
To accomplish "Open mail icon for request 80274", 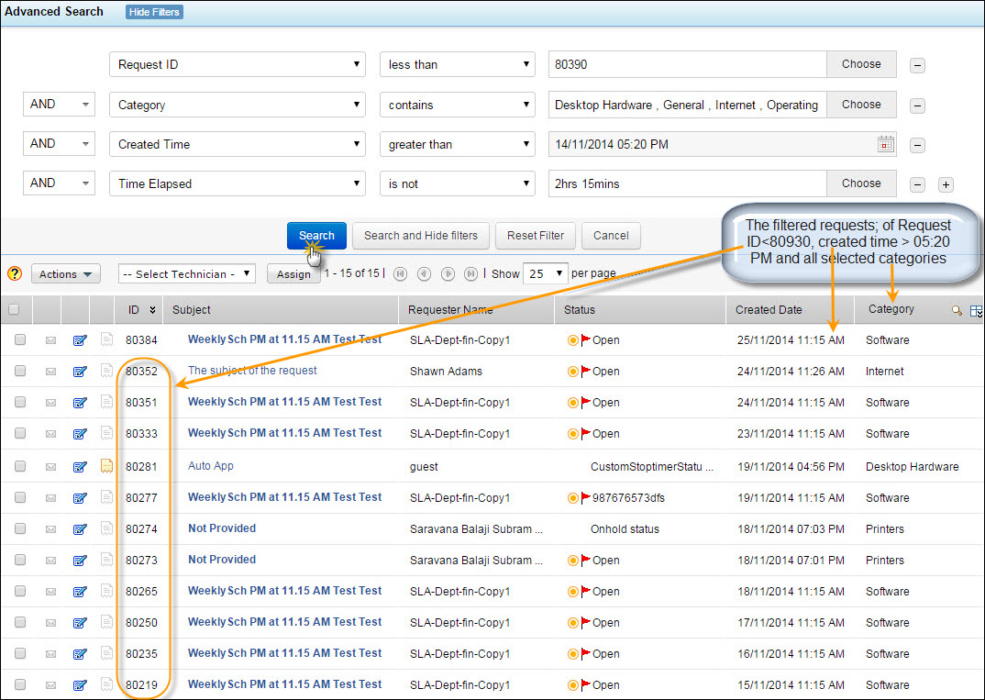I will click(x=50, y=529).
